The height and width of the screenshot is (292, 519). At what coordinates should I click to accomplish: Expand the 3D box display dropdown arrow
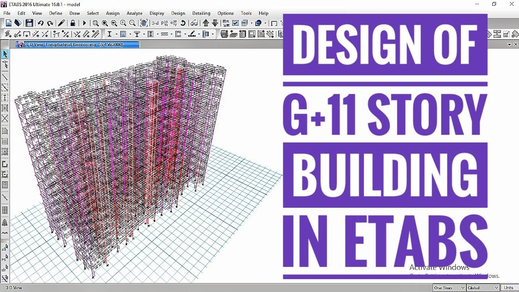pos(251,23)
